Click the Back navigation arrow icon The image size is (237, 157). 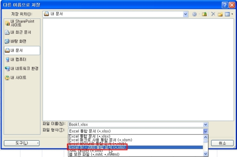tap(194, 14)
